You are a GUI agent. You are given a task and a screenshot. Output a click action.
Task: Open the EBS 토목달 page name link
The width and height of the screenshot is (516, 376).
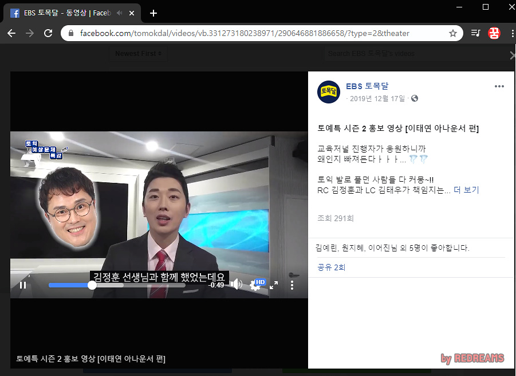click(x=367, y=86)
